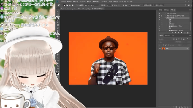Select the Frame tool
193x108 pixels.
pos(58,25)
